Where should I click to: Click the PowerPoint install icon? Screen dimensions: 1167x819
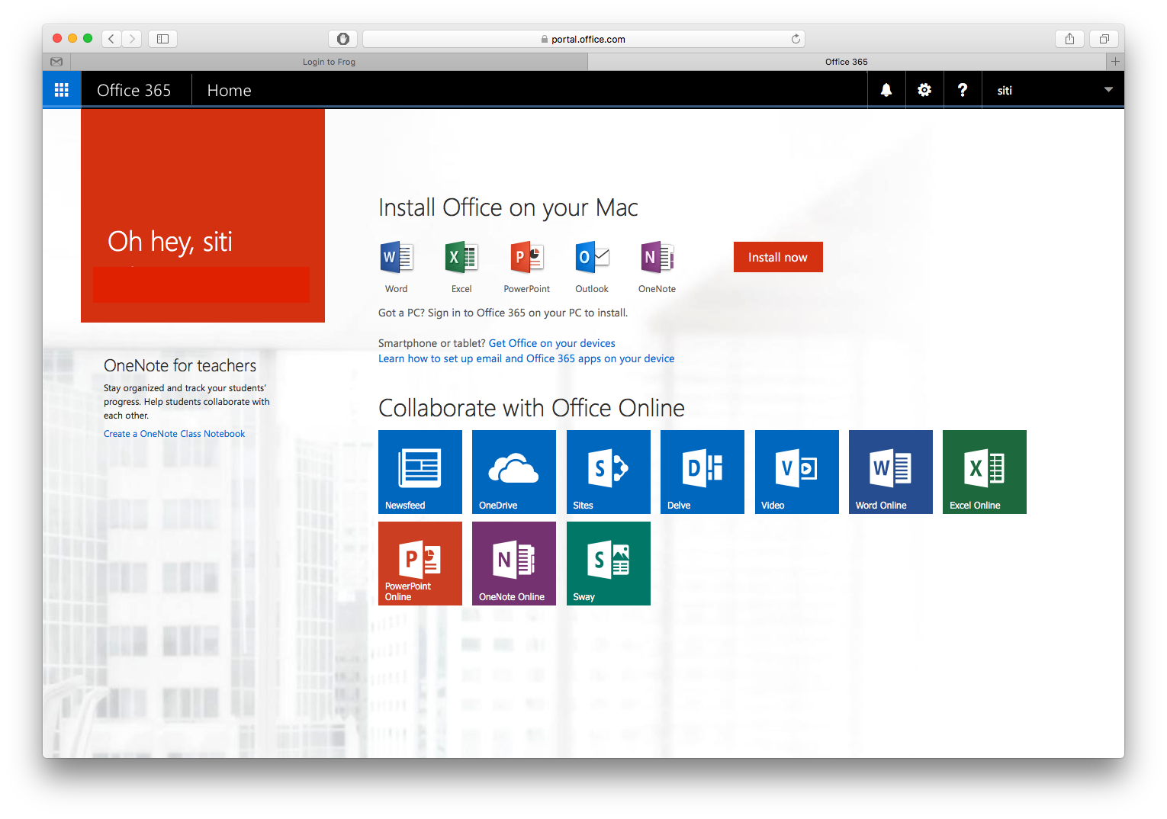pos(526,259)
